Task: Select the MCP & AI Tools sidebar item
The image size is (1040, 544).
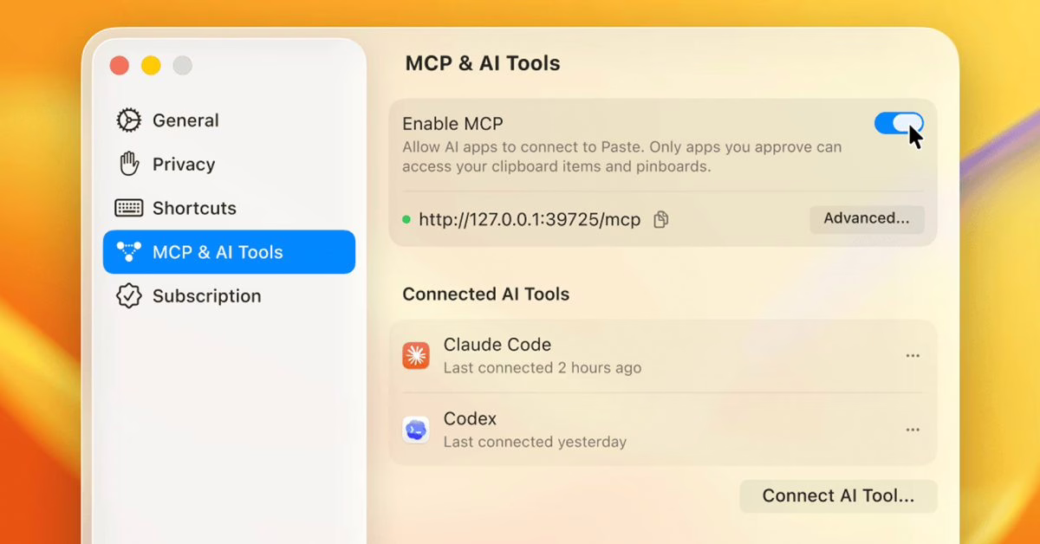Action: click(x=229, y=252)
